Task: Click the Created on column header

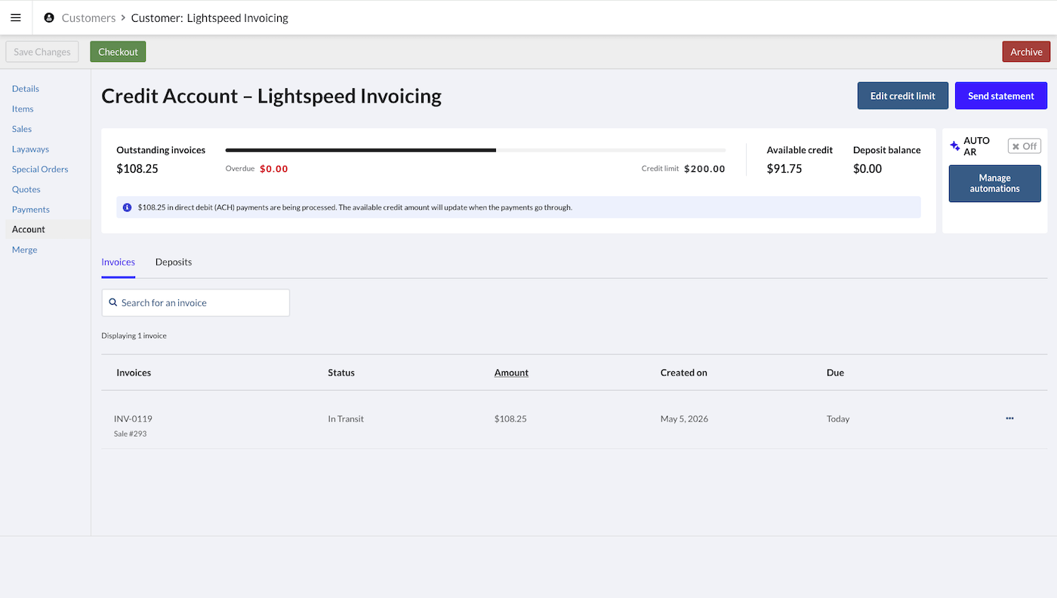Action: (x=684, y=373)
